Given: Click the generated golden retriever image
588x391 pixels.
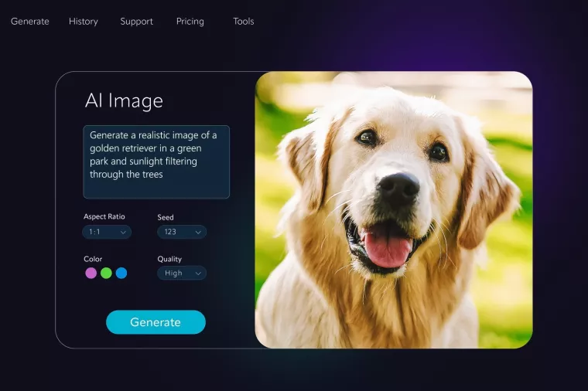Looking at the screenshot, I should coord(394,209).
